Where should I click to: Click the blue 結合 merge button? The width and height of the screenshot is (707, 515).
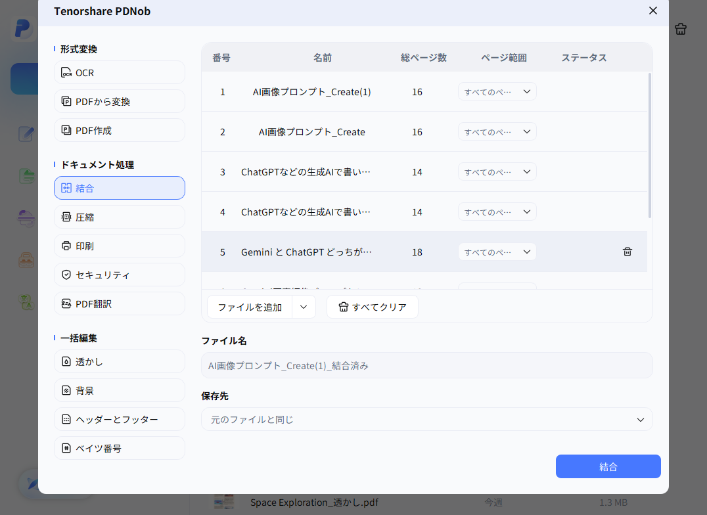(608, 466)
